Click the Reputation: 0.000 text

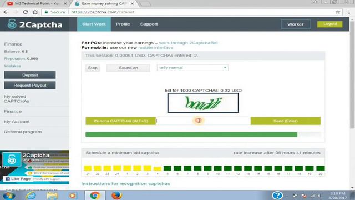tap(21, 59)
